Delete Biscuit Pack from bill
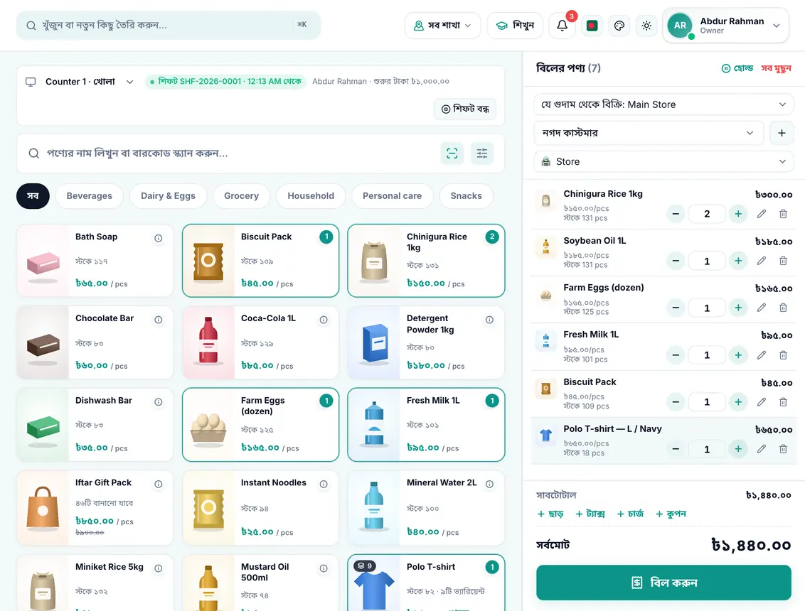This screenshot has height=611, width=805. click(783, 402)
